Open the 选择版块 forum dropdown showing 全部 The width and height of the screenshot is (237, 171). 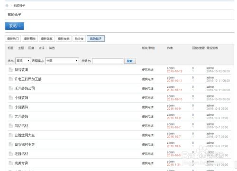tap(62, 61)
